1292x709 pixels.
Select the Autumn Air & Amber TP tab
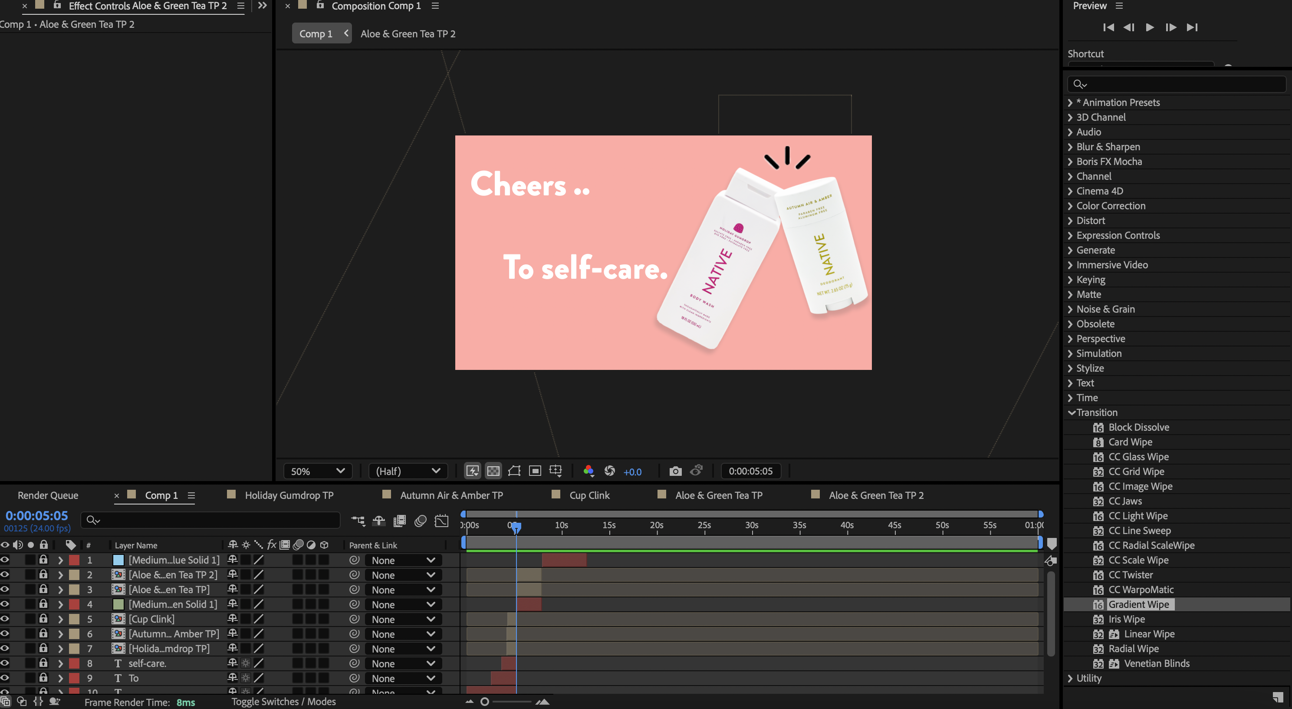[451, 495]
